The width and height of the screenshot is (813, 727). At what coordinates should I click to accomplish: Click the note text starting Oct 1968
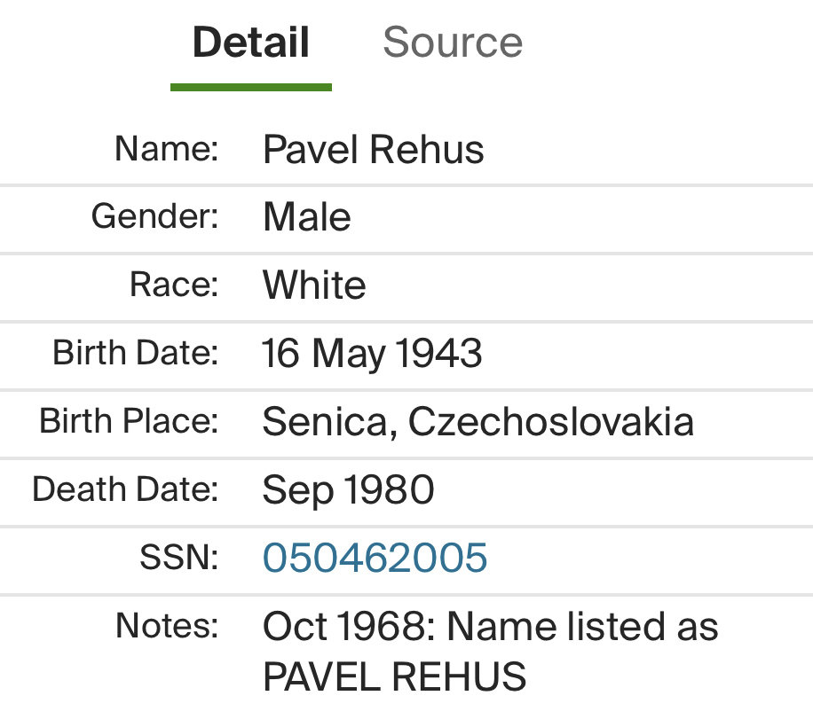(490, 627)
